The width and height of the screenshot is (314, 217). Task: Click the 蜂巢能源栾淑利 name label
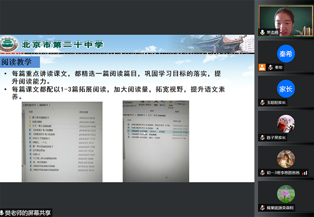tap(280, 208)
